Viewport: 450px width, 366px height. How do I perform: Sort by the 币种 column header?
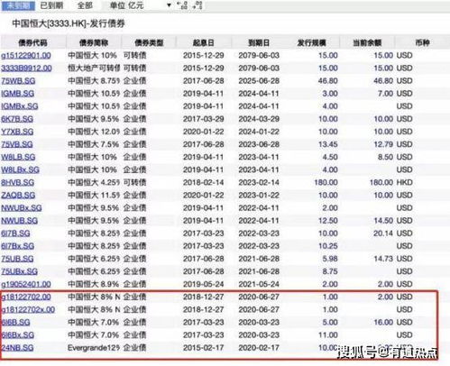coord(422,42)
